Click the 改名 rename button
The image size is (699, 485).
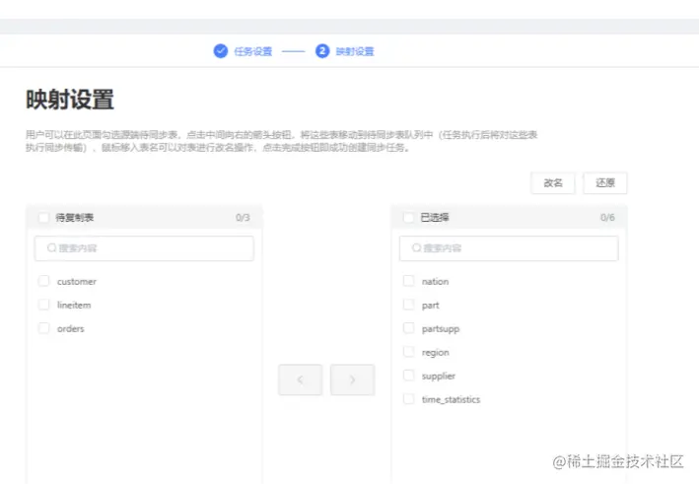coord(553,183)
